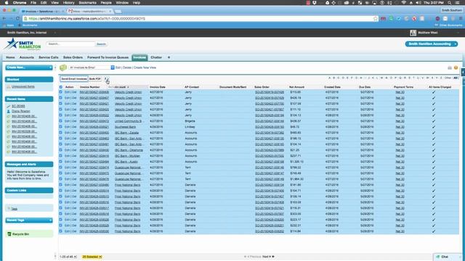Click the right-edge sidebar collapse handle
Image resolution: width=465 pixels, height=261 pixels.
(463, 72)
